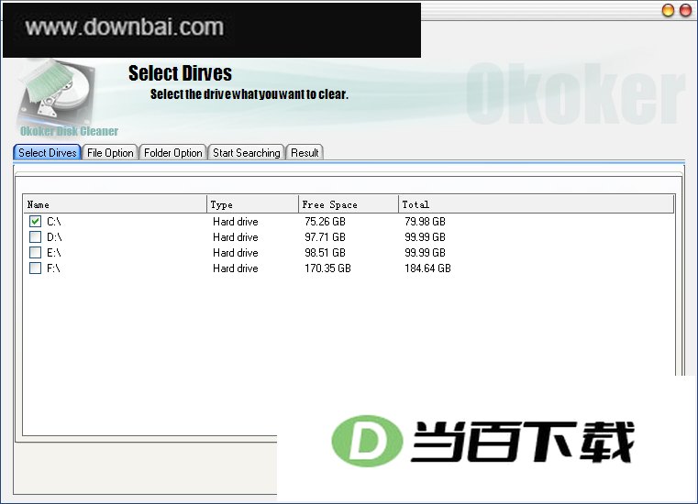Open the File Option tab

[110, 153]
